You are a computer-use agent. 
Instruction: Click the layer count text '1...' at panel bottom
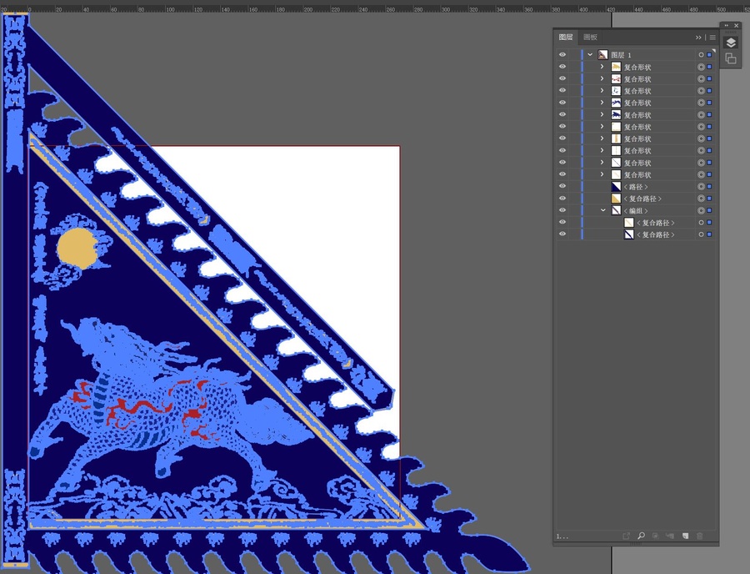(562, 536)
